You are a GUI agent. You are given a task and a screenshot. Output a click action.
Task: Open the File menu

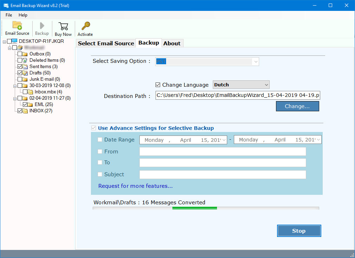pos(9,15)
